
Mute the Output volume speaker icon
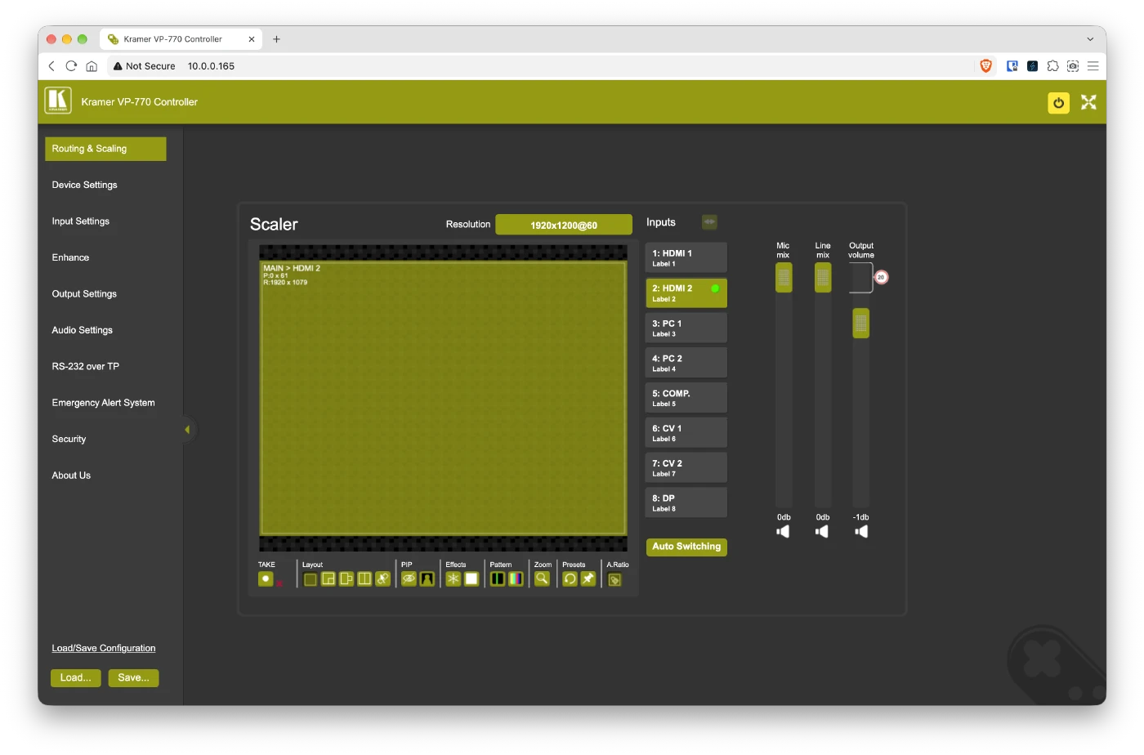point(861,532)
